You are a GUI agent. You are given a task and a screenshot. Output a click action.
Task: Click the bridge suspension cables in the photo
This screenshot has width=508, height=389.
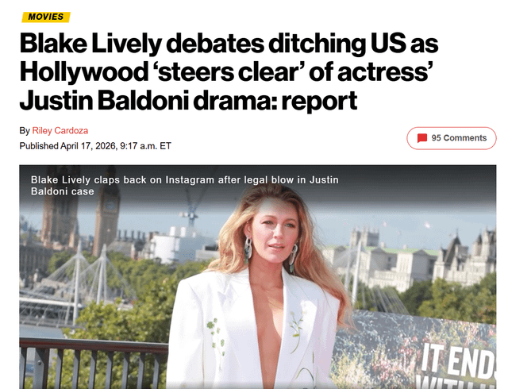pos(78,279)
